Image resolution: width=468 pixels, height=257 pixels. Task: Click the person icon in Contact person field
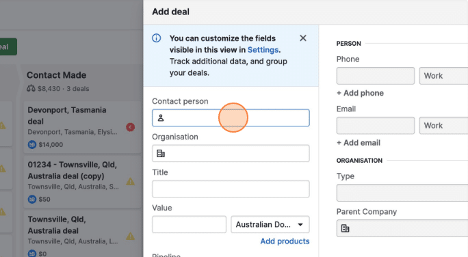coord(161,118)
